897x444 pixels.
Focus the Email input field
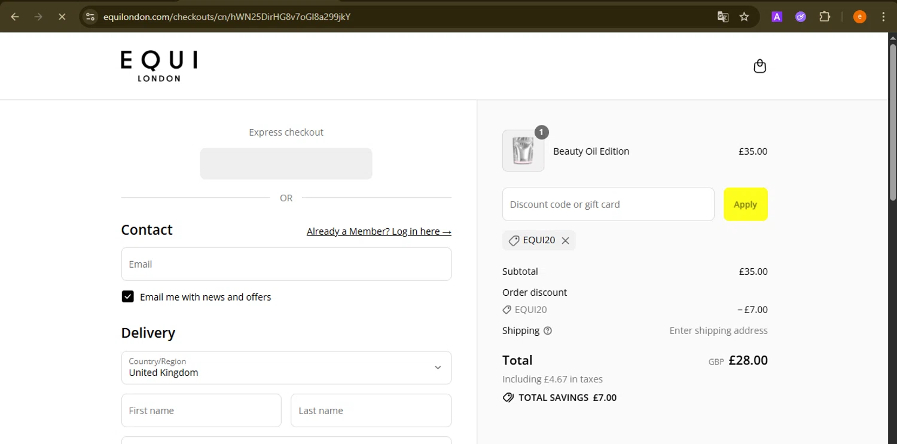click(x=286, y=264)
